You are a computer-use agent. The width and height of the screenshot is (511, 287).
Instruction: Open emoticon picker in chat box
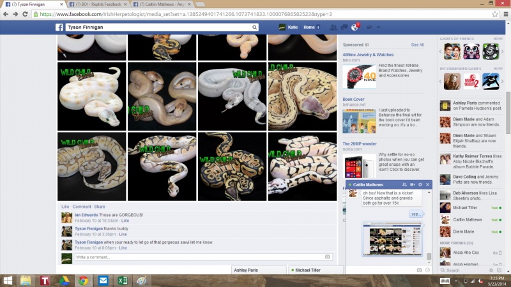427,270
